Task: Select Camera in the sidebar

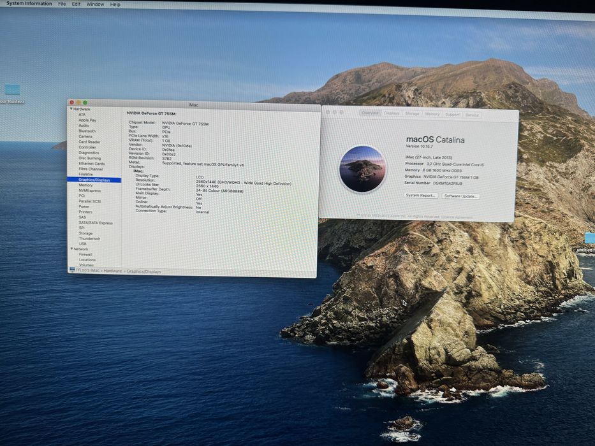Action: [x=85, y=136]
